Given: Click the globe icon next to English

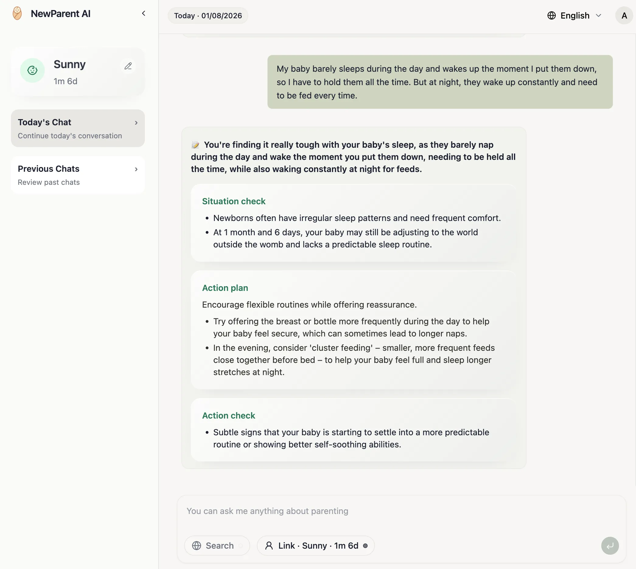Looking at the screenshot, I should point(551,15).
